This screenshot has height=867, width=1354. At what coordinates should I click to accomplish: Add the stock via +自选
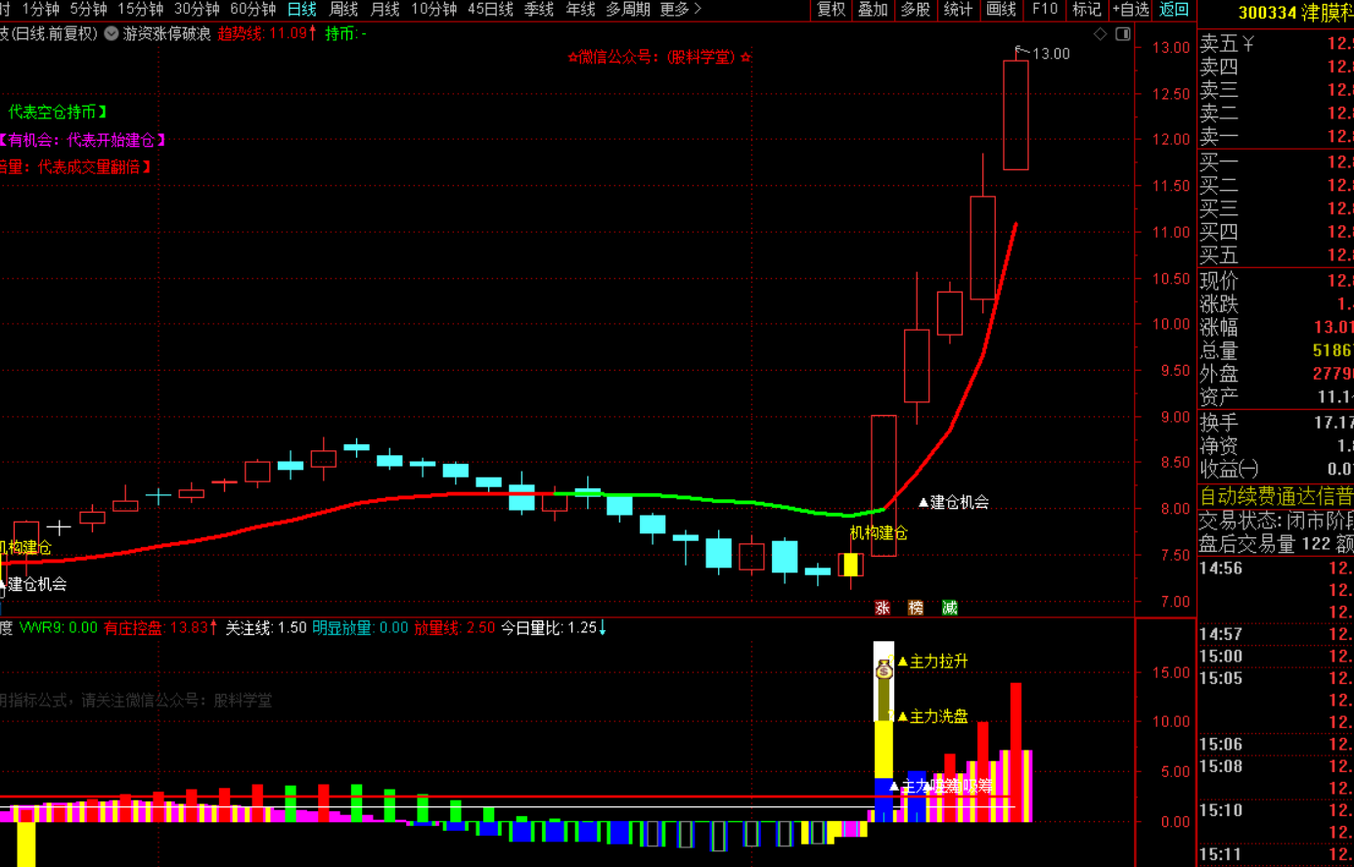1131,9
